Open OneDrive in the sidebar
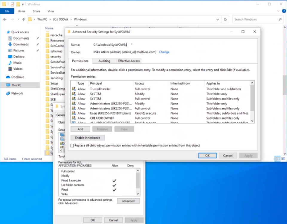The width and height of the screenshot is (287, 224). pos(17,77)
